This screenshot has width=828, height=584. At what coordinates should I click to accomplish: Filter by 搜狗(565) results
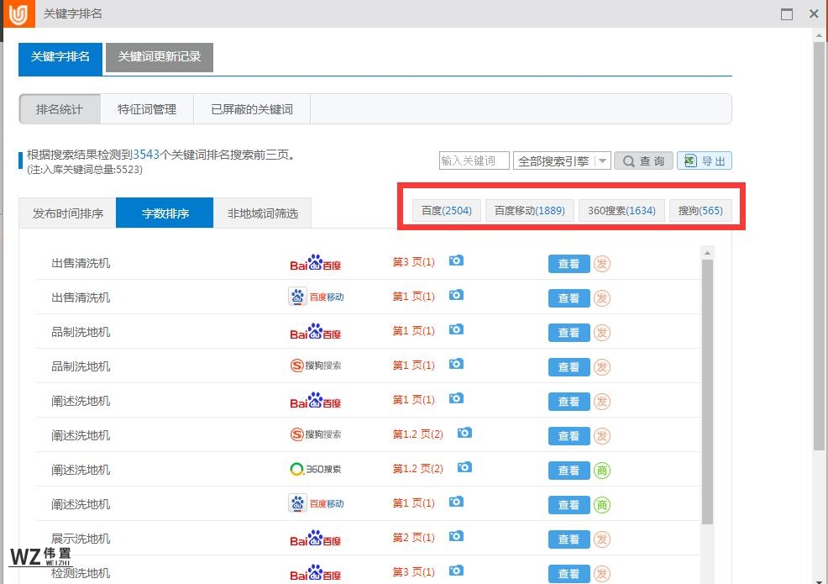click(x=700, y=211)
